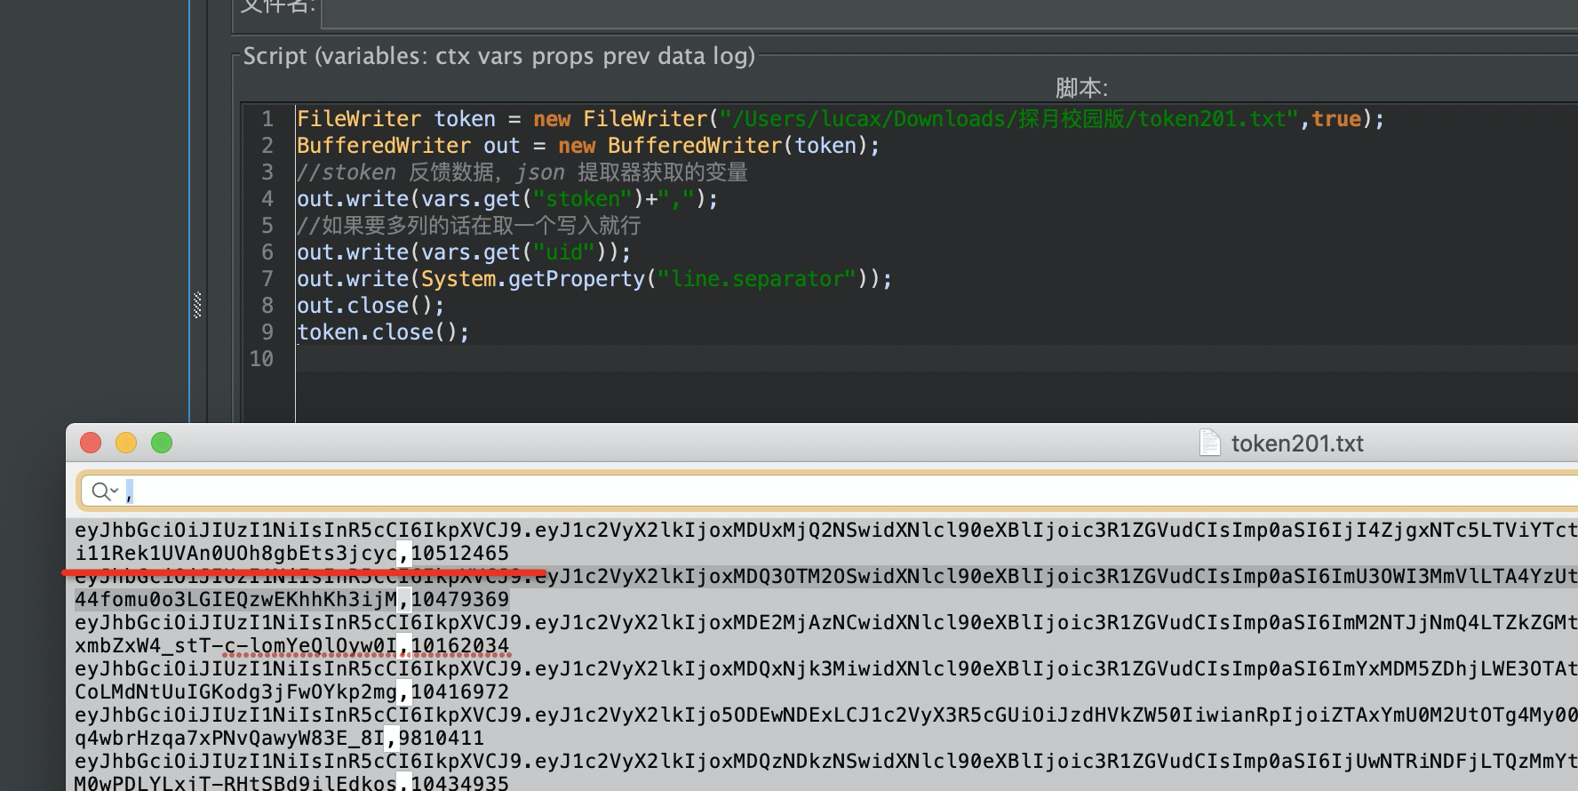
Task: Click the uid value 10479369 in token201.txt
Action: 460,600
